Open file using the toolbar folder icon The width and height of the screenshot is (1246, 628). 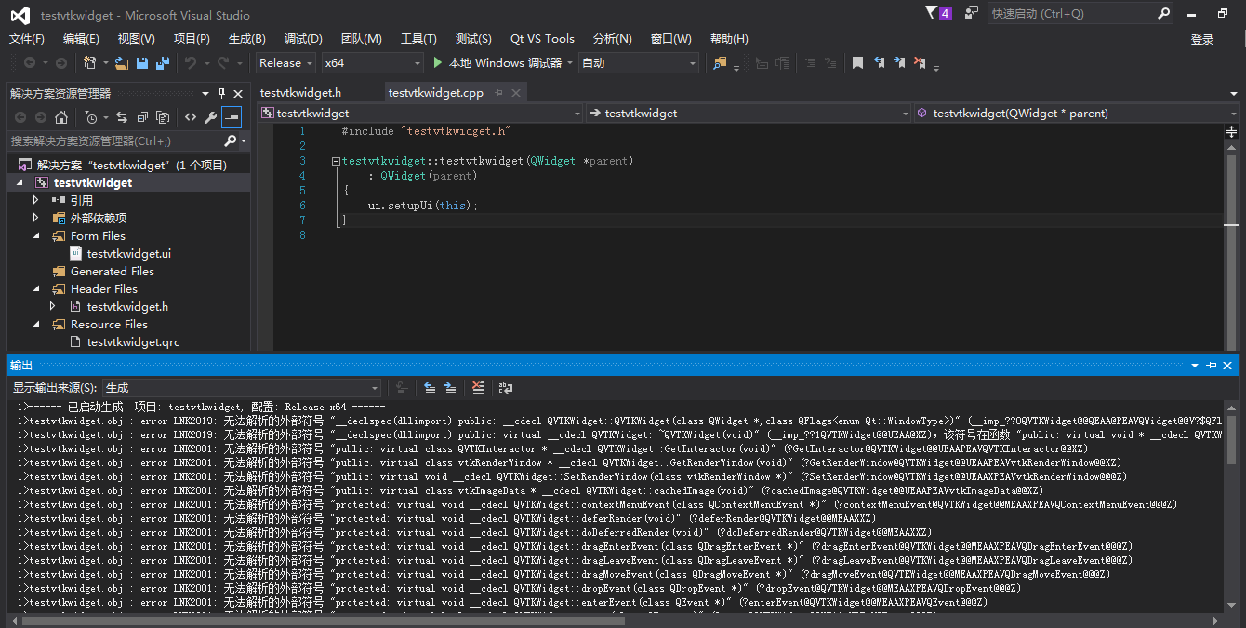click(x=121, y=63)
